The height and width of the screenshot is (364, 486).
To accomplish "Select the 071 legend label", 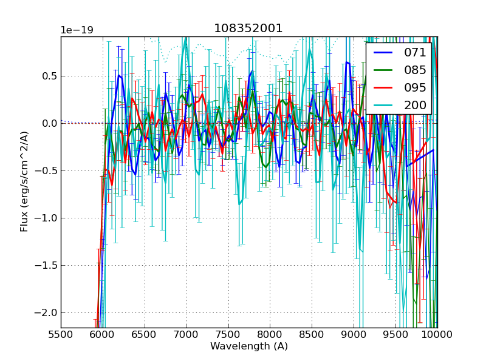I will click(415, 52).
